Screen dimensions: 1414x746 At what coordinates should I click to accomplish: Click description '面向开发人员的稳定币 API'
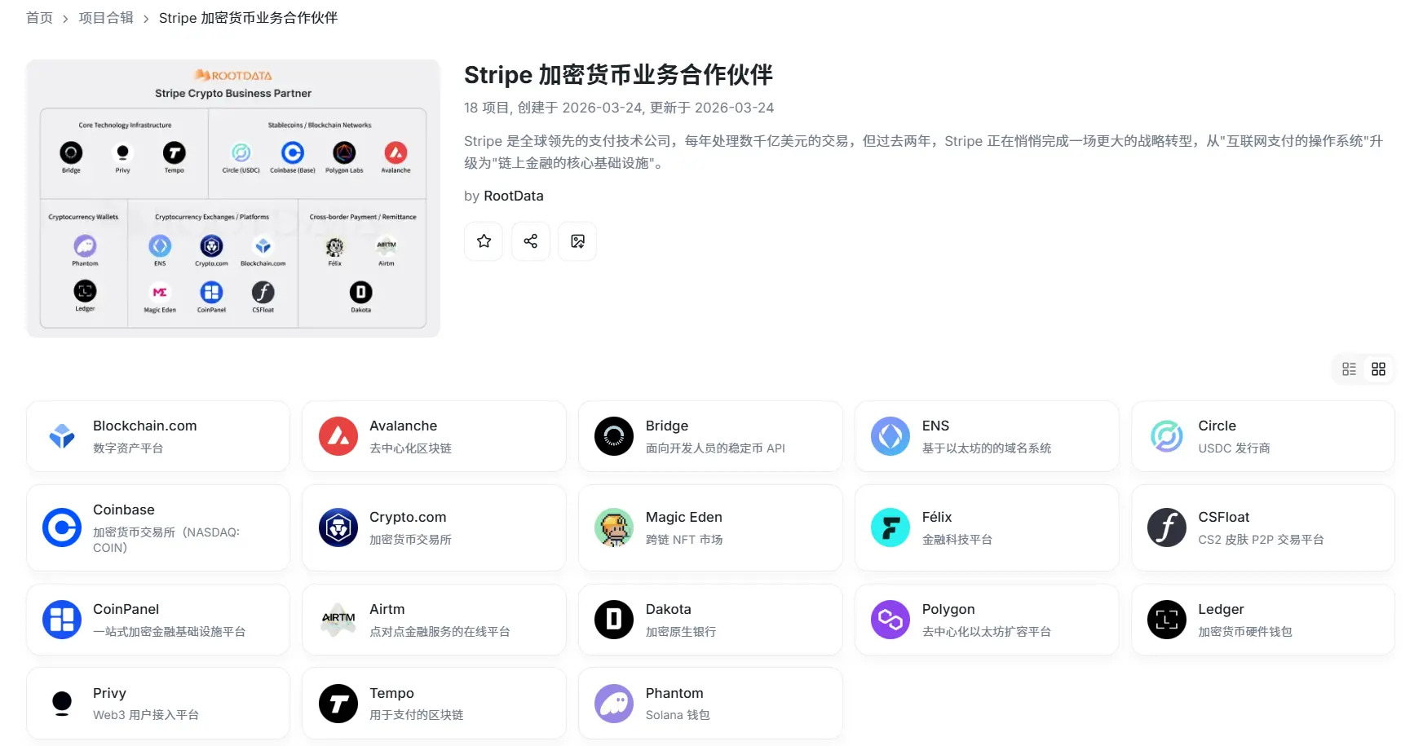click(x=715, y=448)
